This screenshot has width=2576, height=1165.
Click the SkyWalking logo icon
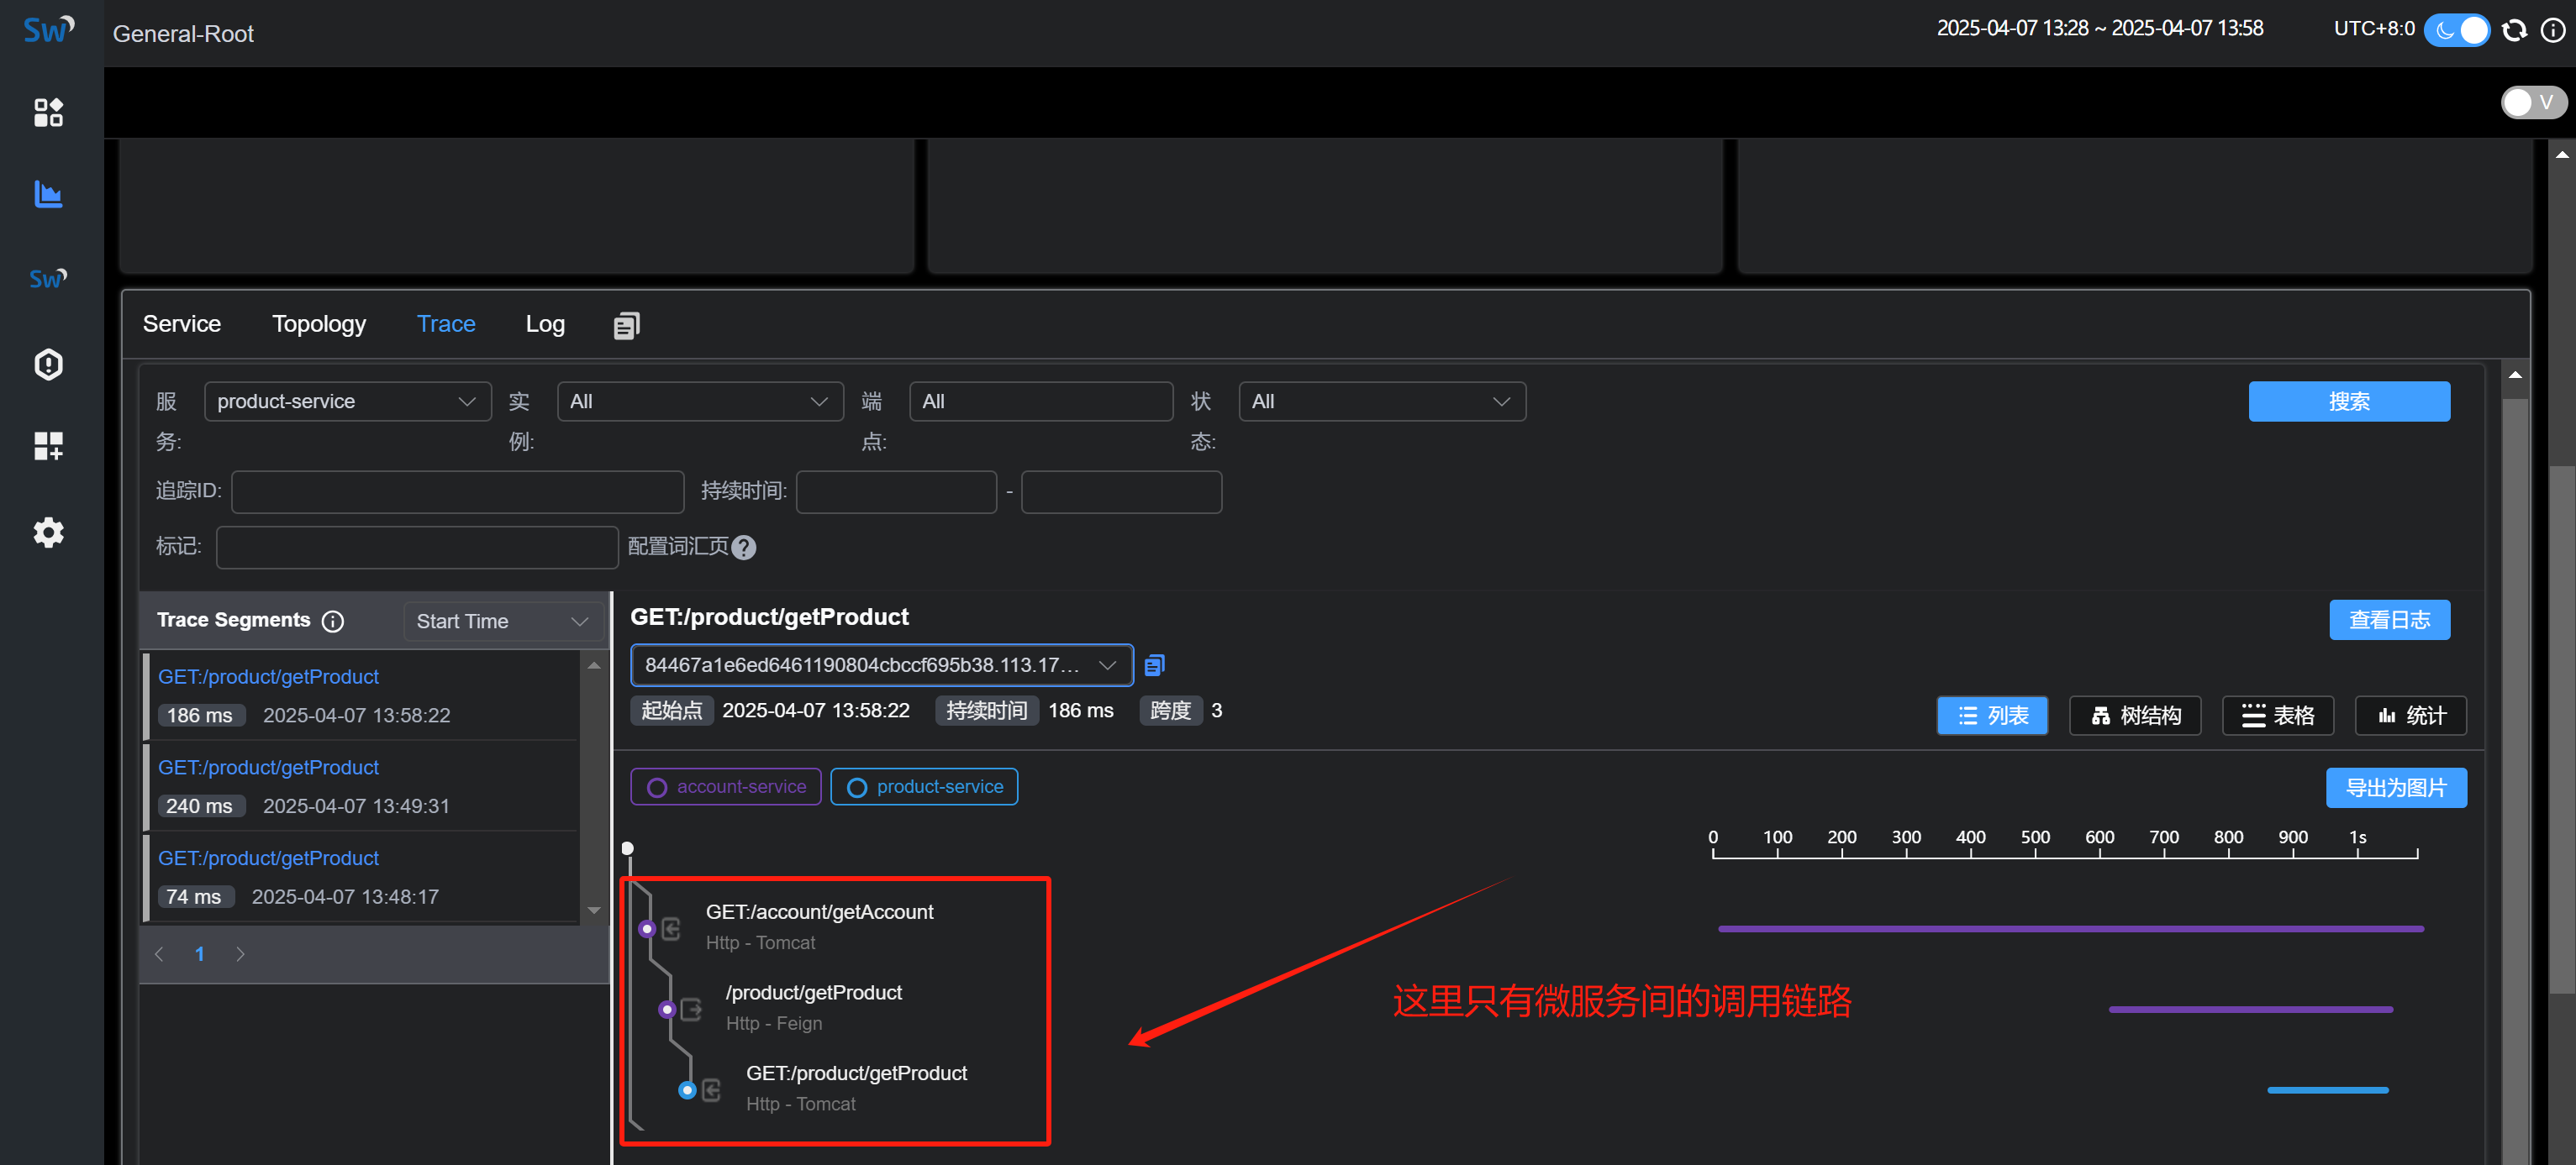click(48, 30)
